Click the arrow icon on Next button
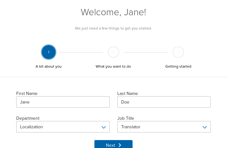 coord(120,145)
